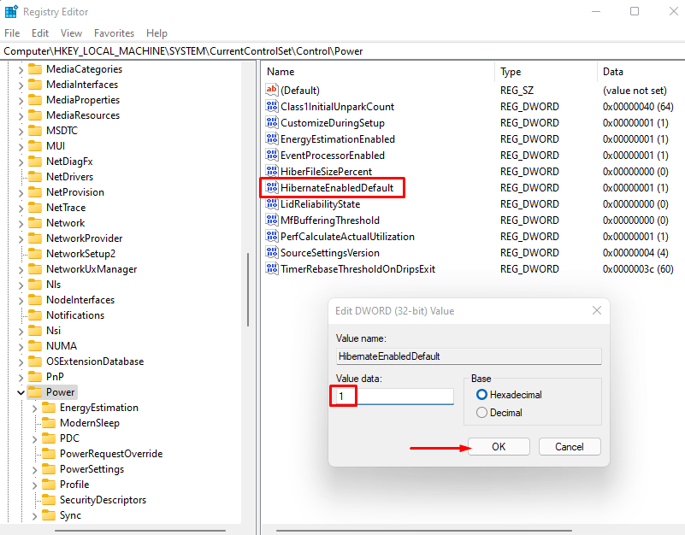Select the NetworkUxManager tree key
The height and width of the screenshot is (535, 685).
click(92, 269)
